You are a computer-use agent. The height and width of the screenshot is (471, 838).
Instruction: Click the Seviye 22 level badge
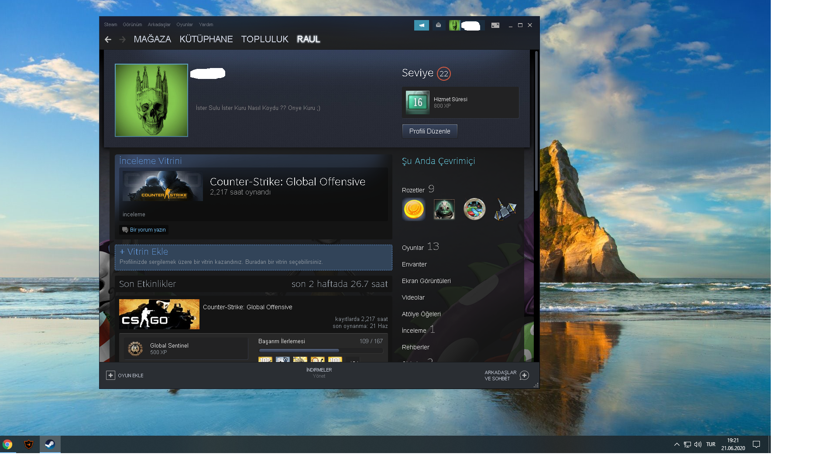click(x=444, y=74)
